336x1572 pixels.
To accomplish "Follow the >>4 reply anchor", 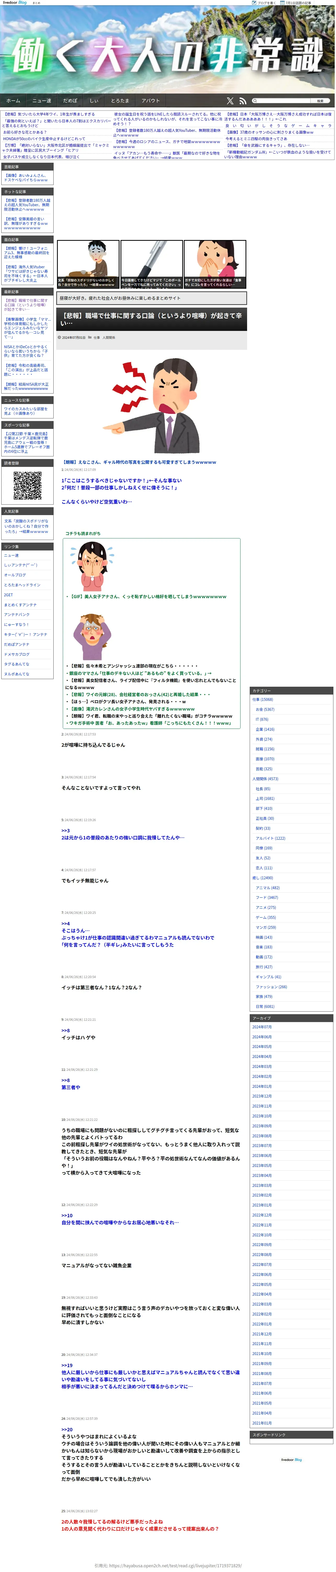I will pyautogui.click(x=65, y=924).
